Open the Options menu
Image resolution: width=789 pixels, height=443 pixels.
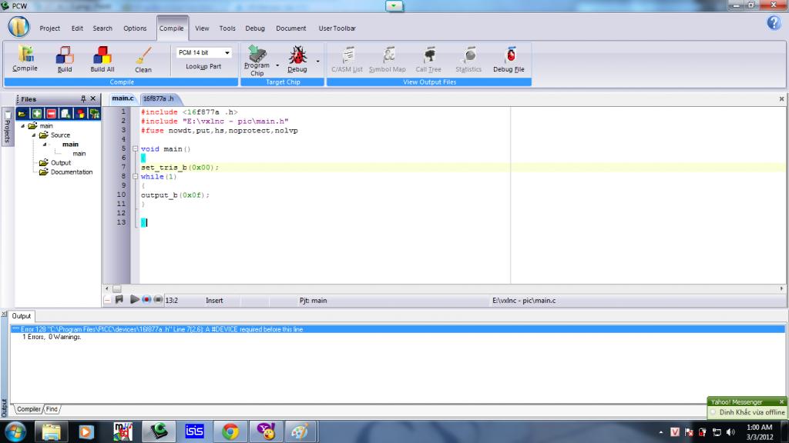point(135,28)
